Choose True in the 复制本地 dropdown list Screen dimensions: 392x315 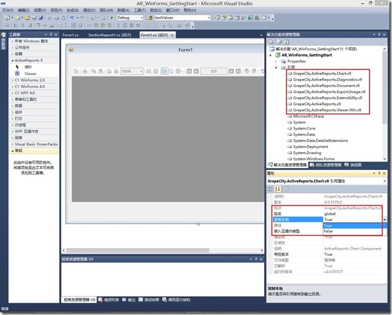tap(355, 225)
